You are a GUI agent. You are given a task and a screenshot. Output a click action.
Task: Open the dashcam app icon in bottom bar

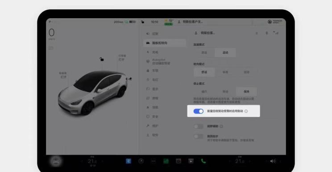click(x=178, y=161)
